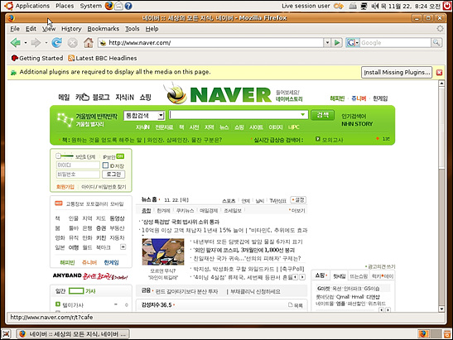This screenshot has width=453, height=340.
Task: Click the 아이디 username input field
Action: [78, 165]
